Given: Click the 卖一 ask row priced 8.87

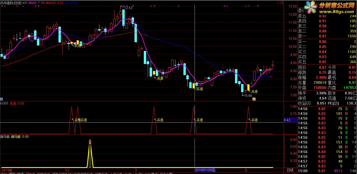Looking at the screenshot, I should coord(327,36).
